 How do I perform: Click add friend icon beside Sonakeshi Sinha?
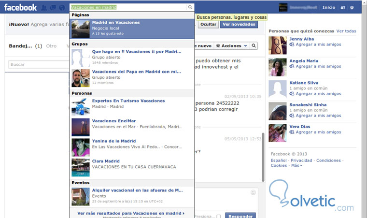(x=292, y=116)
